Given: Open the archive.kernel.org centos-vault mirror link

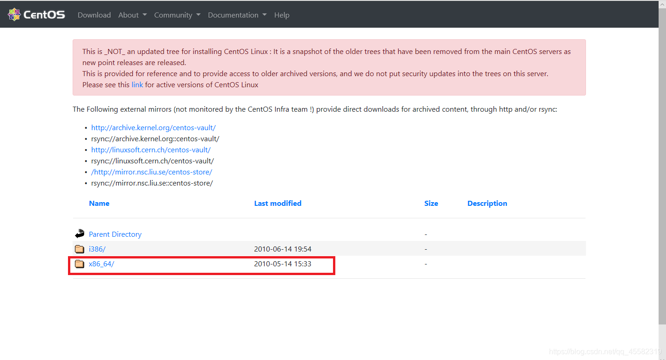Looking at the screenshot, I should (x=154, y=128).
